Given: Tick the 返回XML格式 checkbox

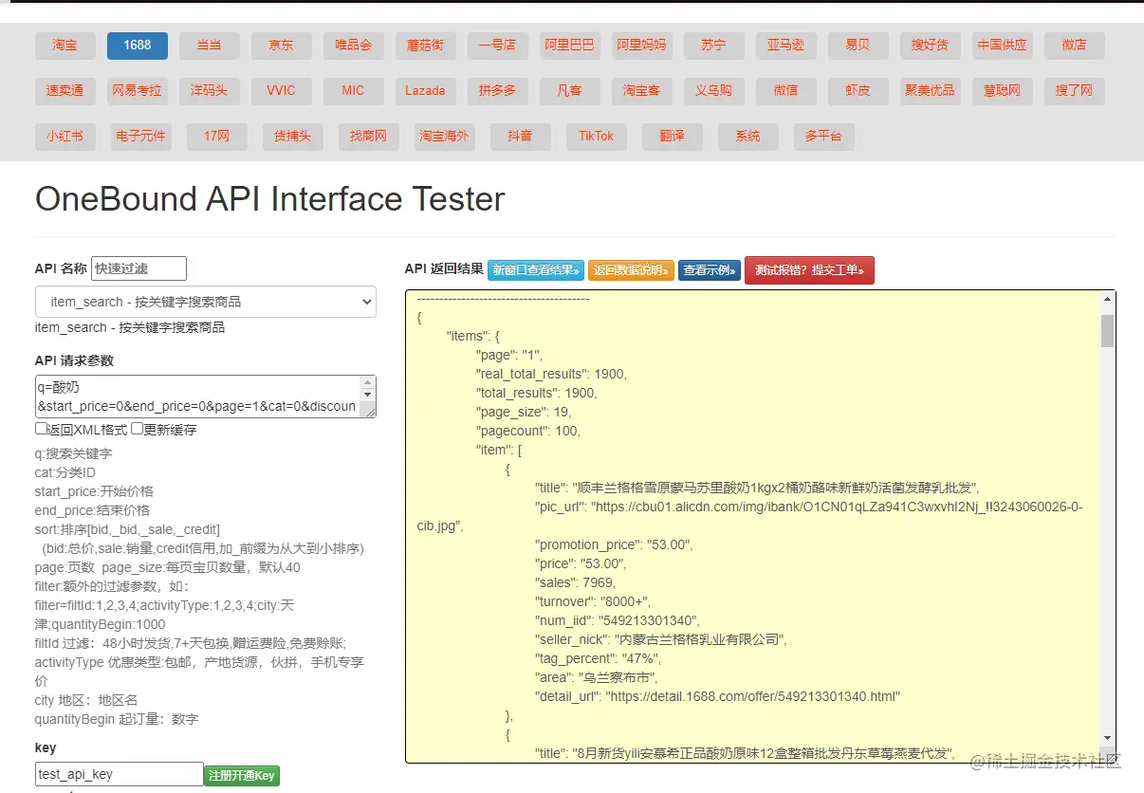Looking at the screenshot, I should pos(41,429).
